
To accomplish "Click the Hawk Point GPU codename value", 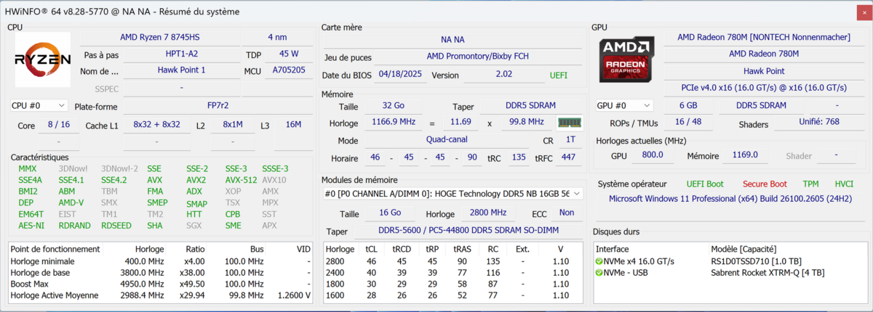I will click(x=762, y=70).
